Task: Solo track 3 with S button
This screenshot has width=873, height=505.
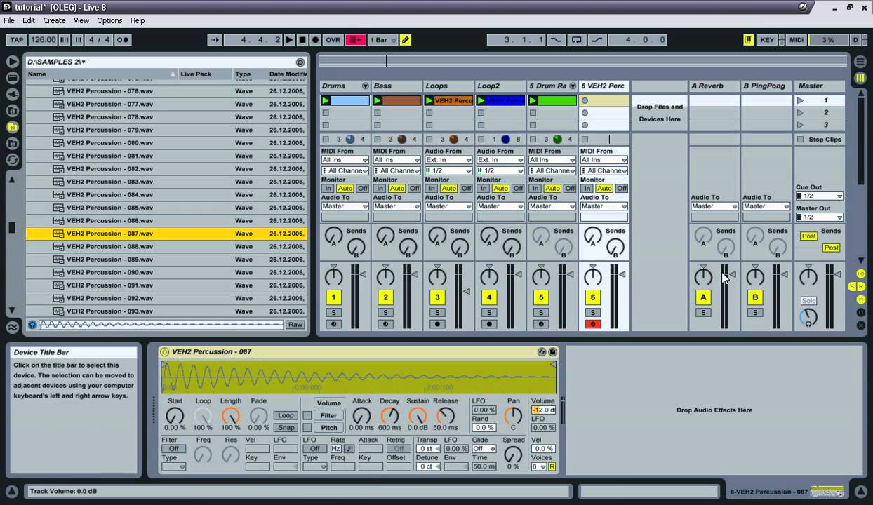Action: click(x=437, y=312)
